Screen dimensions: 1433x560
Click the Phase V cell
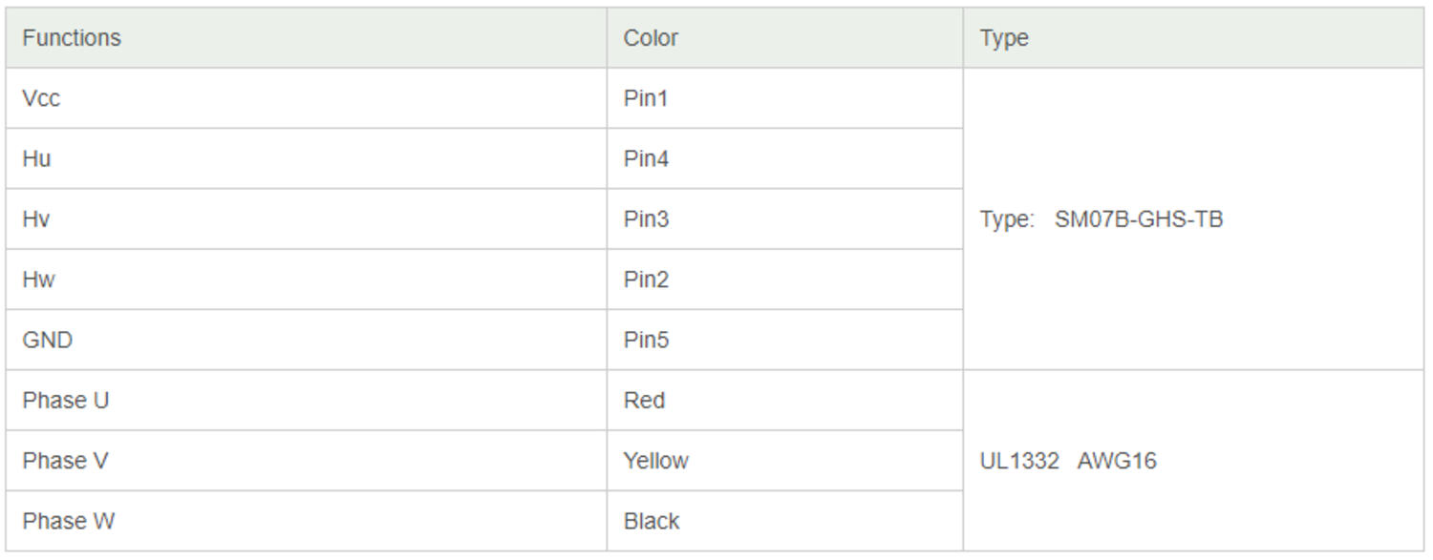coord(306,461)
